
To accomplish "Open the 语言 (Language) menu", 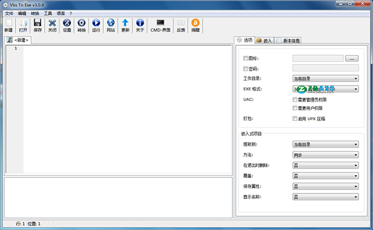I will pyautogui.click(x=61, y=13).
